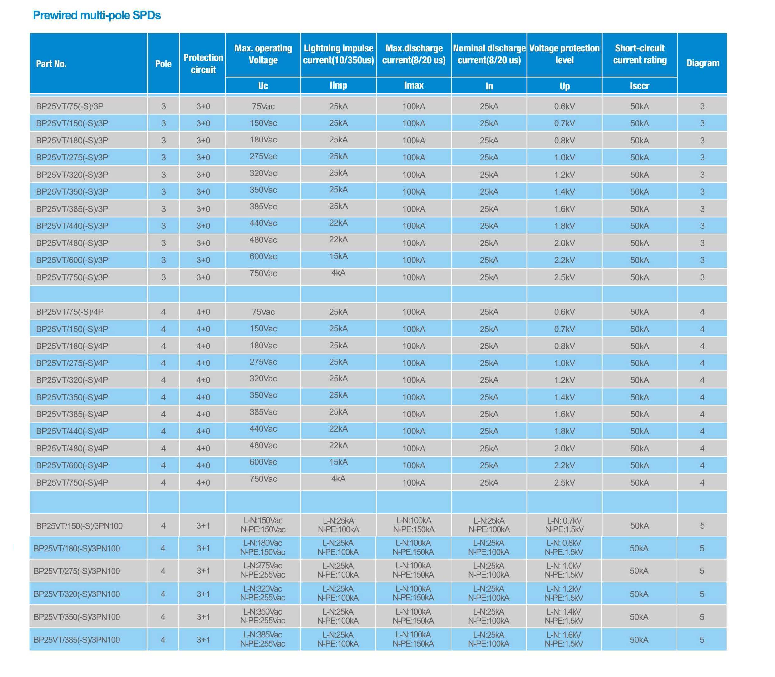Screen dimensions: 775x677
Task: Select part number BP25VT/385(-S)/3PN100
Action: tap(76, 640)
